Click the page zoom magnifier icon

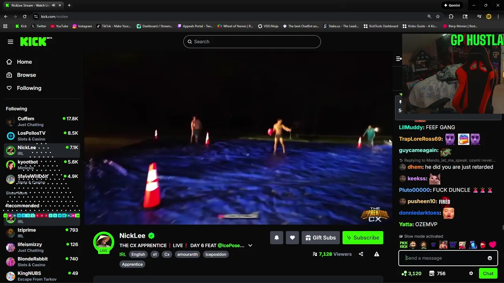click(429, 17)
